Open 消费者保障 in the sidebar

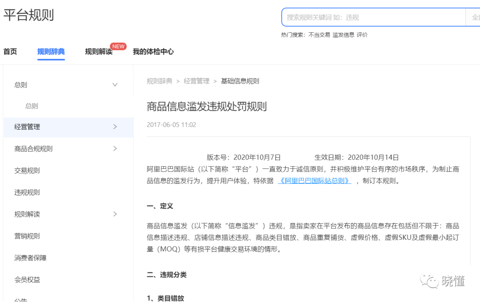[30, 258]
